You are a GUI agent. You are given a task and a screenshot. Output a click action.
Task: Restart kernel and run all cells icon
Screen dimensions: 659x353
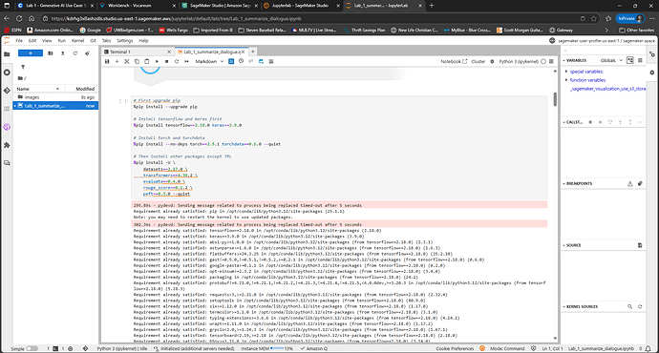(186, 61)
